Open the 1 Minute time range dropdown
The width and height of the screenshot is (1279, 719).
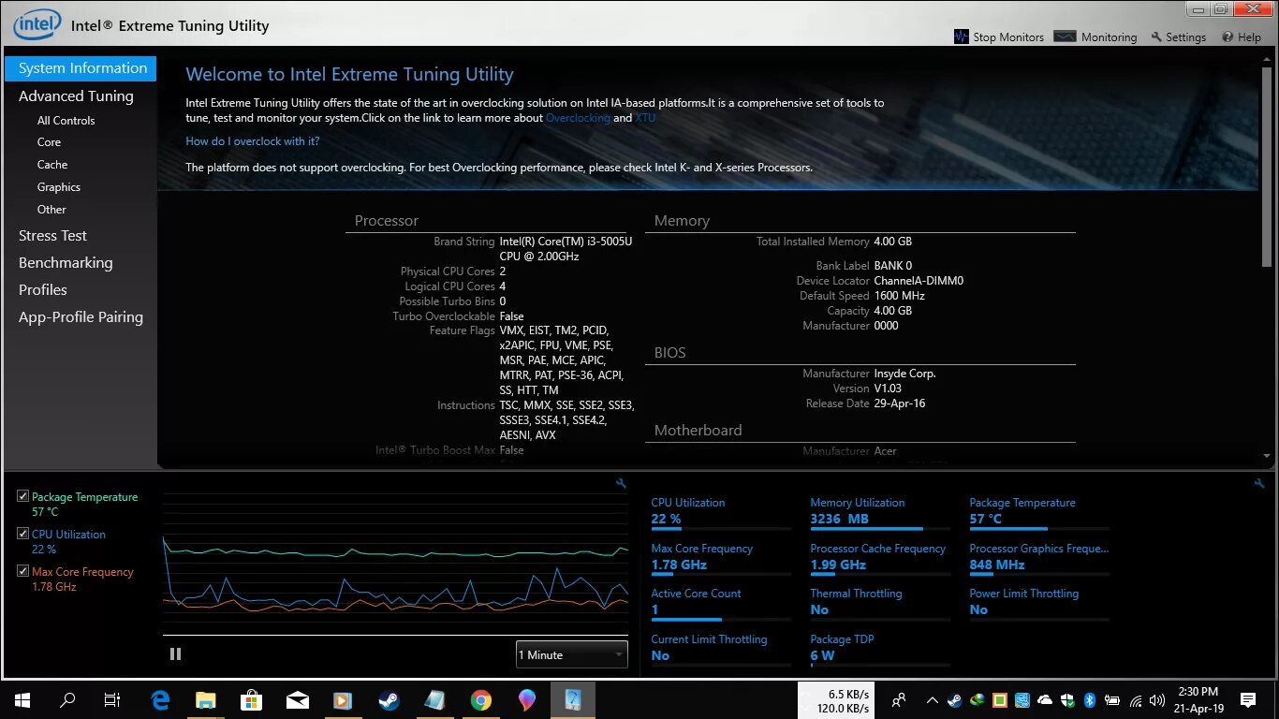[571, 654]
